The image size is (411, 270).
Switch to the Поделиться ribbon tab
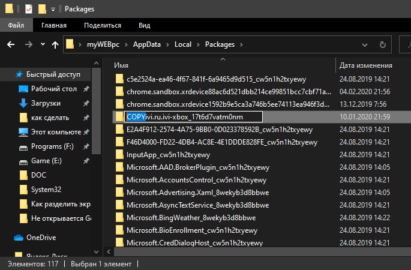tap(103, 25)
